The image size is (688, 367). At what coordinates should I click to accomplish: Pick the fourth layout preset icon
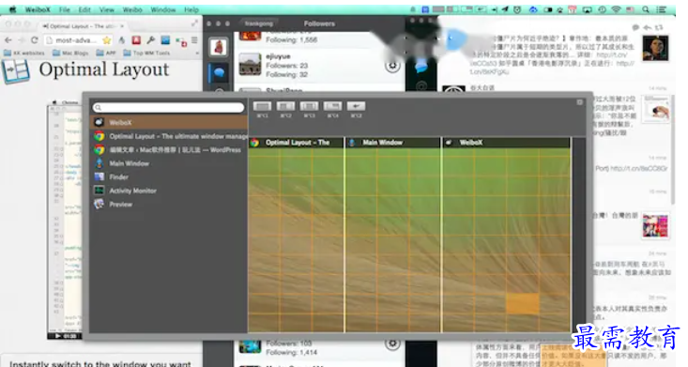(332, 106)
